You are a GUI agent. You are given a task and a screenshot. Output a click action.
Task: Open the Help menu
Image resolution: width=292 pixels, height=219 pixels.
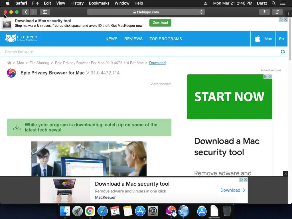click(139, 3)
